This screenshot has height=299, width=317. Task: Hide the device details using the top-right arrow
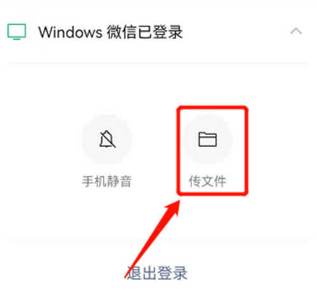(x=296, y=31)
